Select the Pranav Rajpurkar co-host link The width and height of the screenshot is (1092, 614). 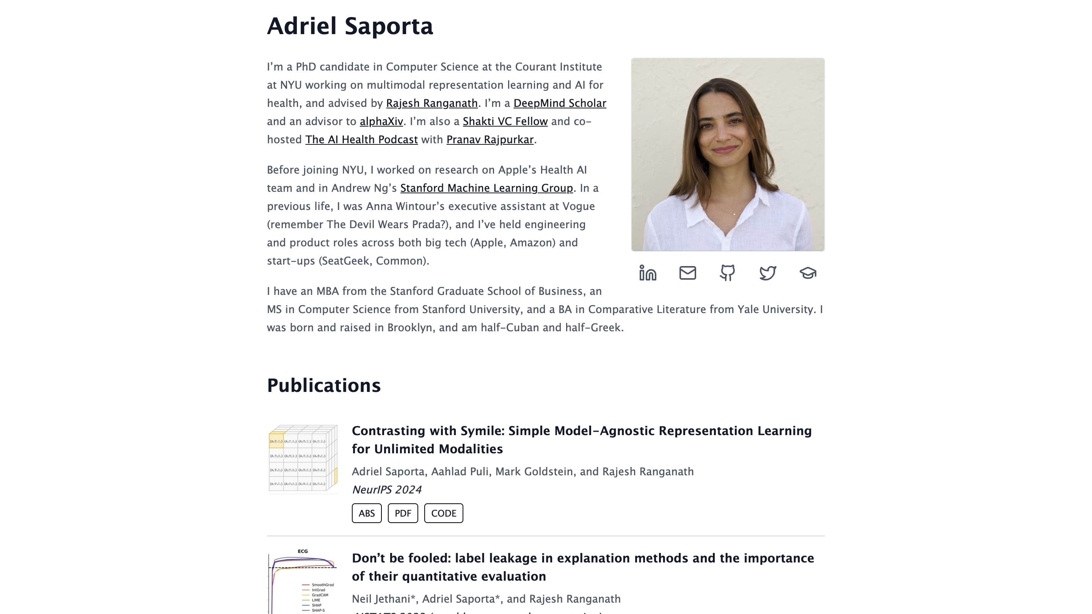coord(491,139)
